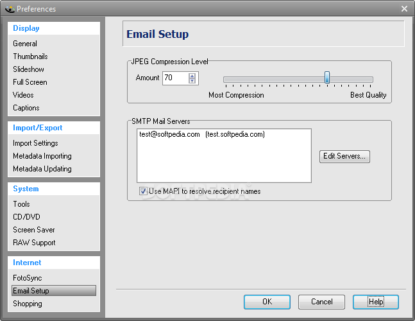Select Metadata Importing preferences

pyautogui.click(x=42, y=156)
